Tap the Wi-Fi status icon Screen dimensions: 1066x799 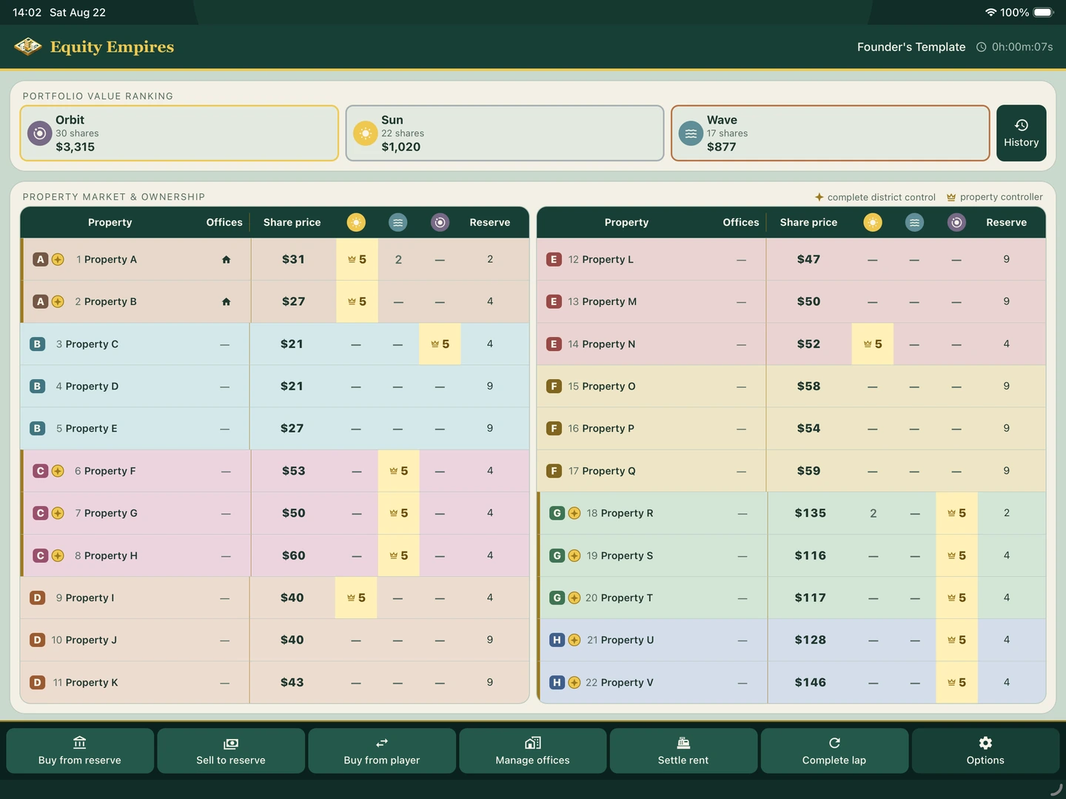pyautogui.click(x=990, y=13)
